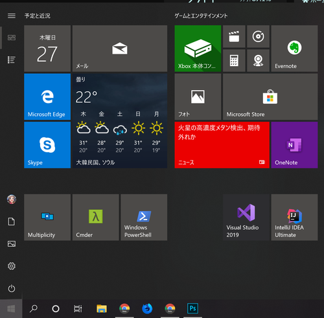324x318 pixels.
Task: Open the red ニュース news tile
Action: click(222, 145)
